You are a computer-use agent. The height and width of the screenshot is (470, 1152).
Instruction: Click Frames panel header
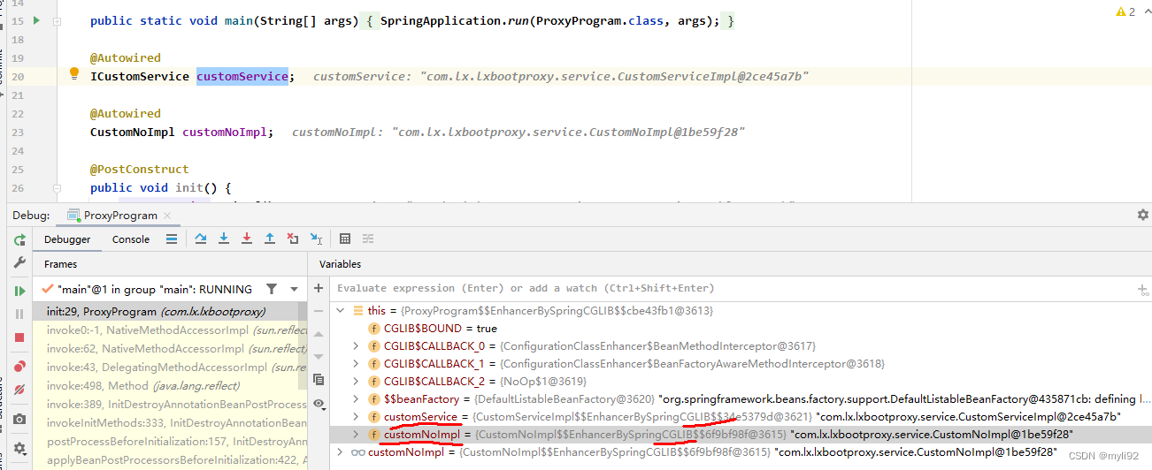[61, 264]
